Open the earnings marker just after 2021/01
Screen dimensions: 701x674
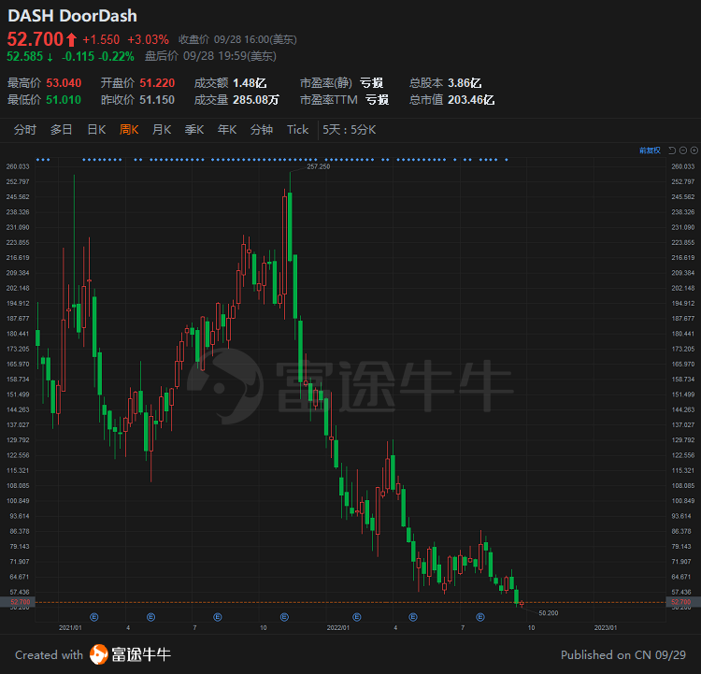point(93,617)
